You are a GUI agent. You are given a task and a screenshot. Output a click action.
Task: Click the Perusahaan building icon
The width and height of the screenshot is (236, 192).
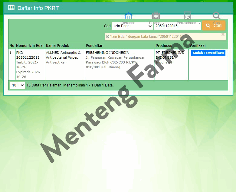(x=188, y=16)
